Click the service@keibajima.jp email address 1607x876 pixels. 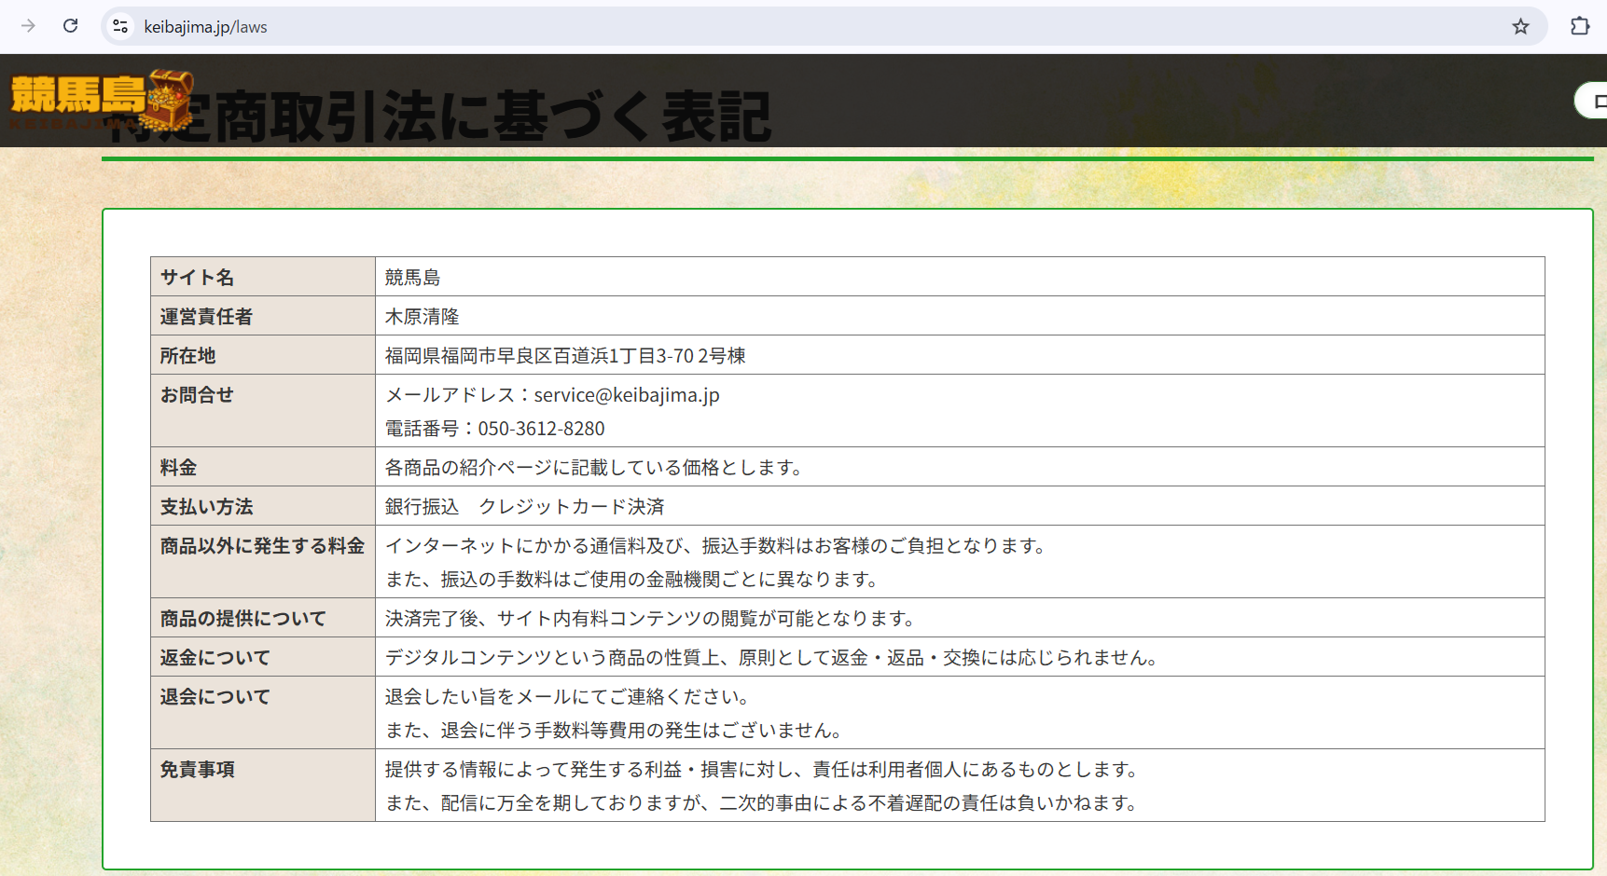tap(626, 395)
